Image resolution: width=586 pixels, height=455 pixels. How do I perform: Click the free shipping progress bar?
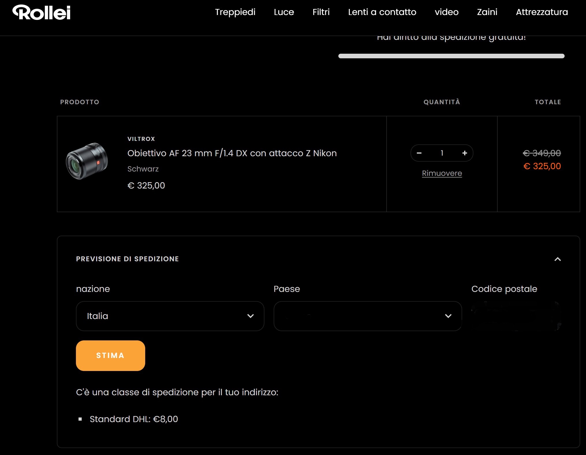pyautogui.click(x=451, y=56)
